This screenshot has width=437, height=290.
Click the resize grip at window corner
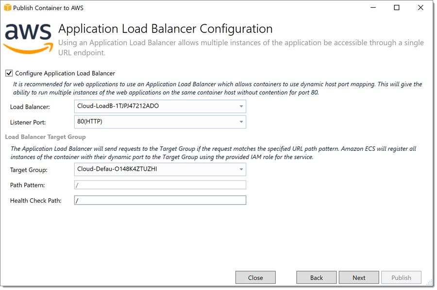430,282
